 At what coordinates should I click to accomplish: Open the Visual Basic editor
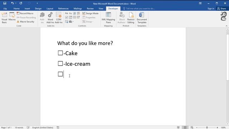pyautogui.click(x=4, y=18)
